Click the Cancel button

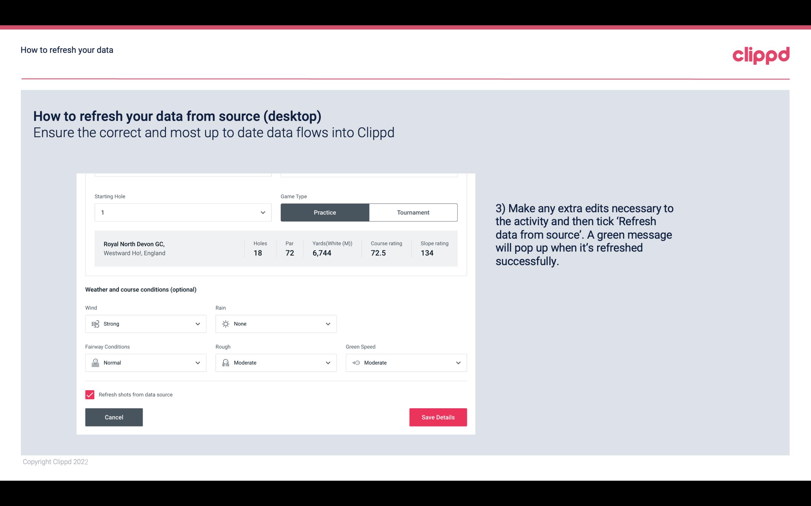114,417
